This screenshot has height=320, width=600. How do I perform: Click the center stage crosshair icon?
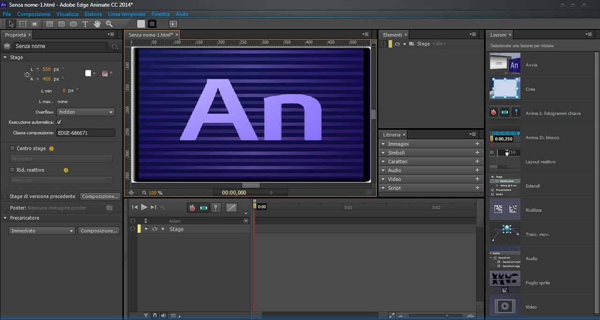(x=132, y=192)
